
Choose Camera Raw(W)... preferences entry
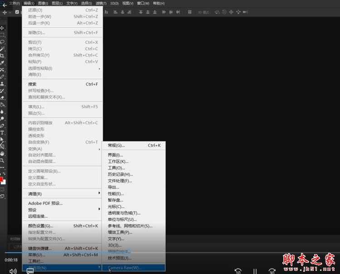point(125,268)
